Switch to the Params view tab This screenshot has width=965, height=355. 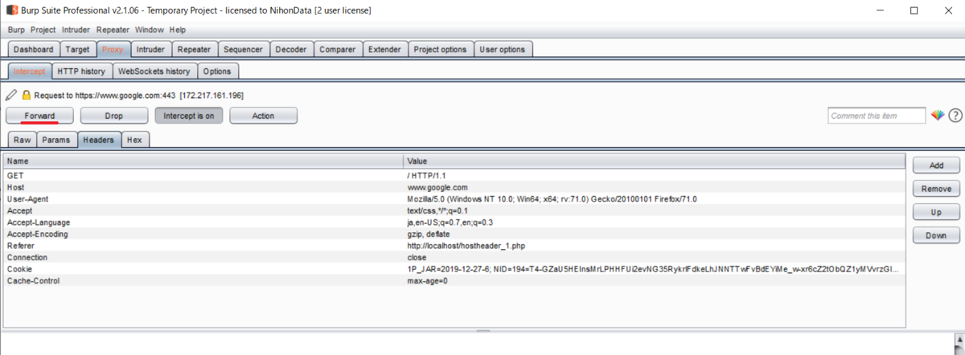[x=56, y=140]
